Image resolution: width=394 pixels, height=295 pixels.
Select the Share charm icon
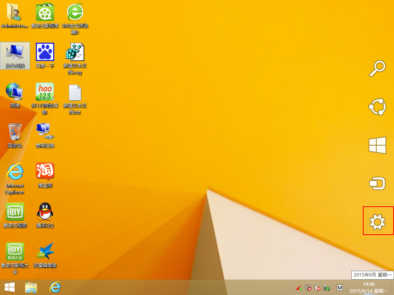377,107
